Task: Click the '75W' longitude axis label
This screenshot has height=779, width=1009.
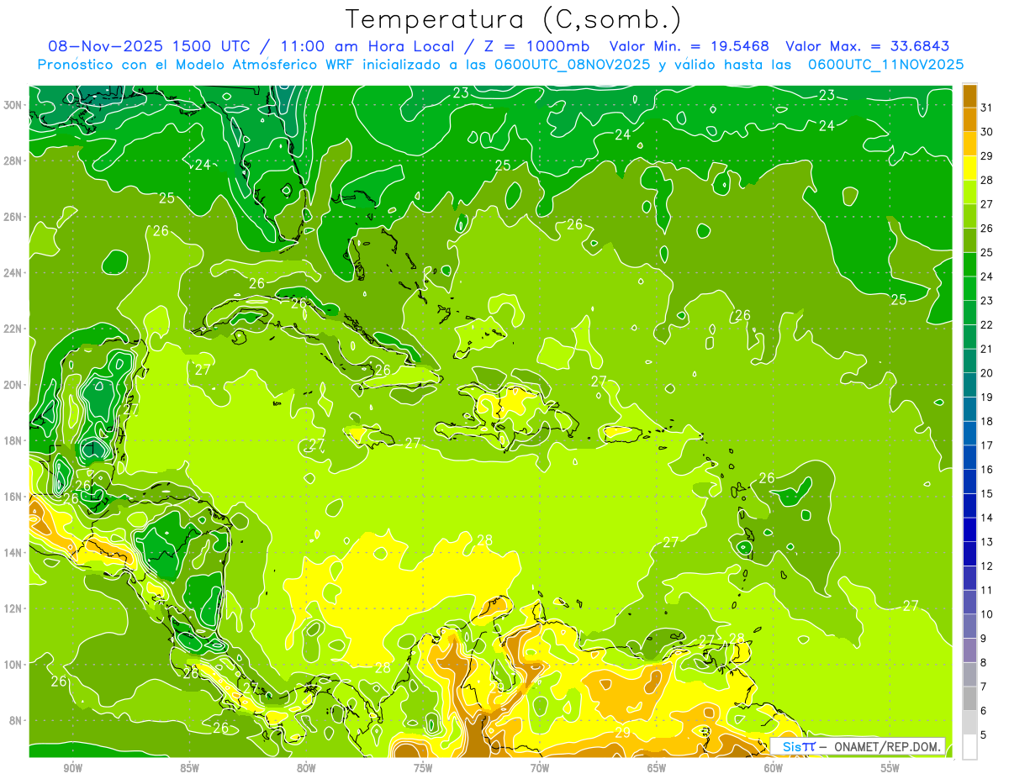Action: (x=423, y=768)
